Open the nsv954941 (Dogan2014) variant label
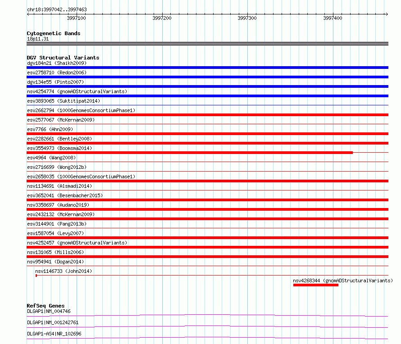Screen dimensions: 401x344 pyautogui.click(x=55, y=262)
